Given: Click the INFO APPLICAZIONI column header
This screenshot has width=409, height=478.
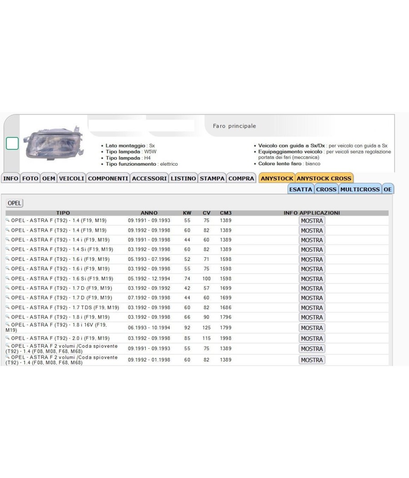Looking at the screenshot, I should [312, 213].
